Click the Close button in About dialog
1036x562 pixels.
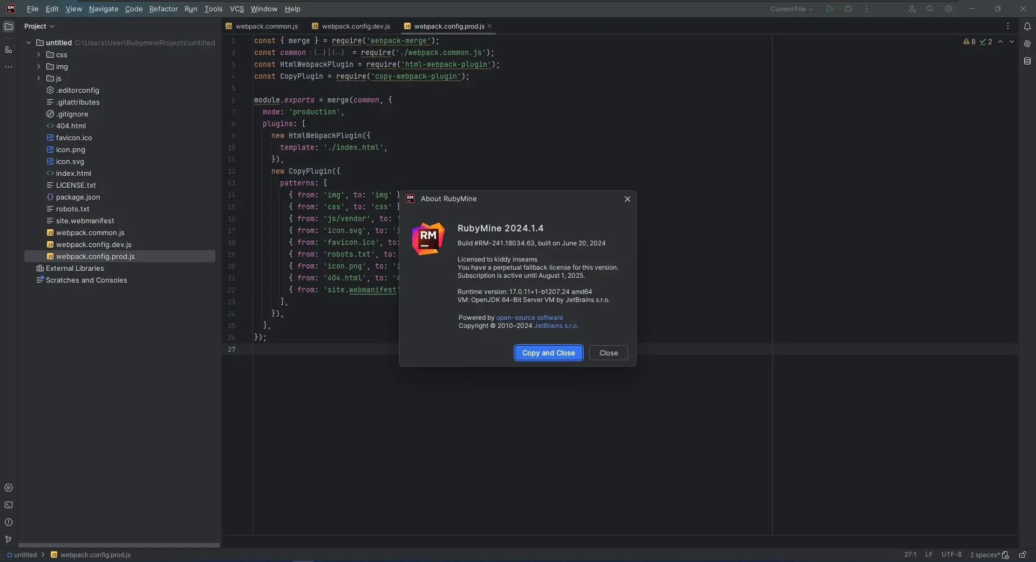(608, 353)
